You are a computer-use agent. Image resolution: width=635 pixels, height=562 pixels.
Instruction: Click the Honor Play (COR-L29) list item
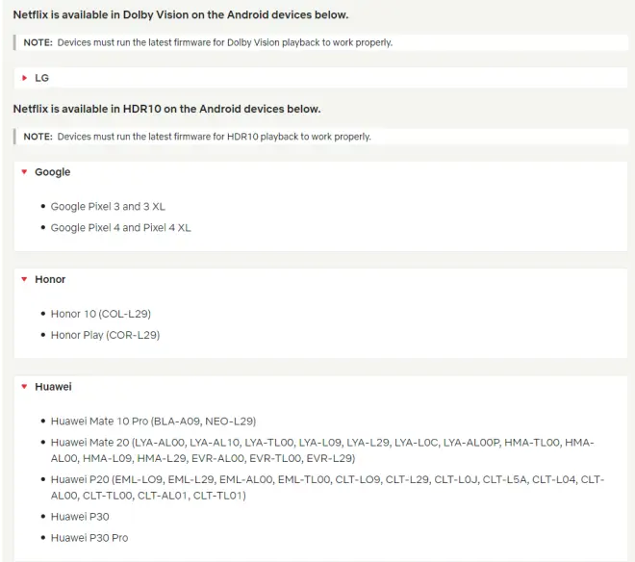pyautogui.click(x=105, y=335)
